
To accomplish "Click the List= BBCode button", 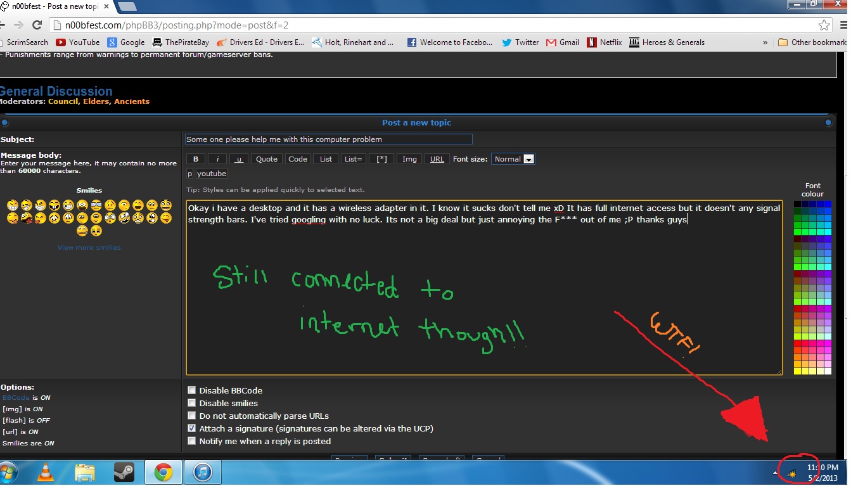I will [352, 159].
